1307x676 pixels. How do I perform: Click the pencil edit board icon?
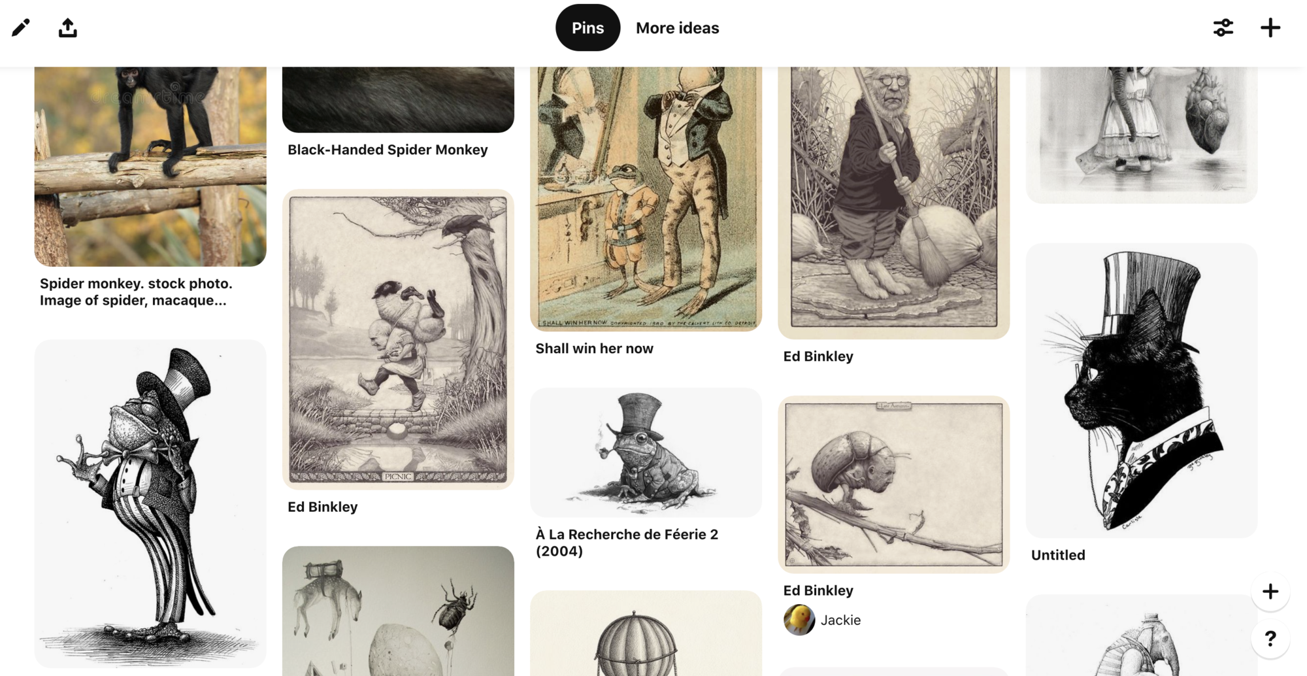21,27
